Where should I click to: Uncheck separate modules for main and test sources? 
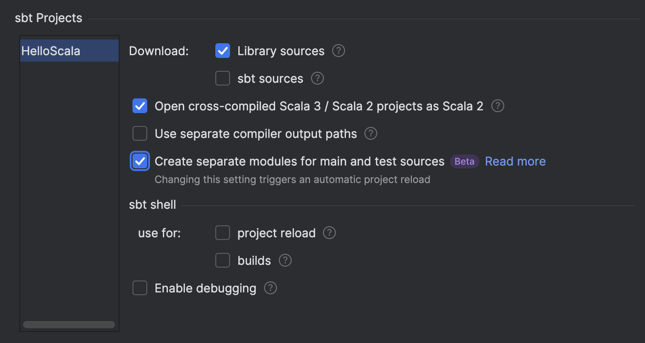(x=140, y=161)
